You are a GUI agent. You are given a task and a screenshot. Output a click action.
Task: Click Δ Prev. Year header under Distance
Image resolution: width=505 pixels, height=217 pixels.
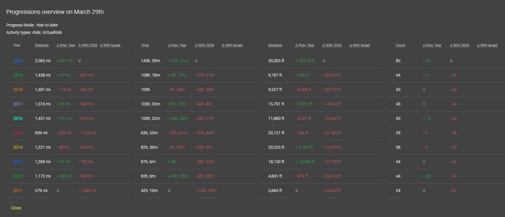66,45
